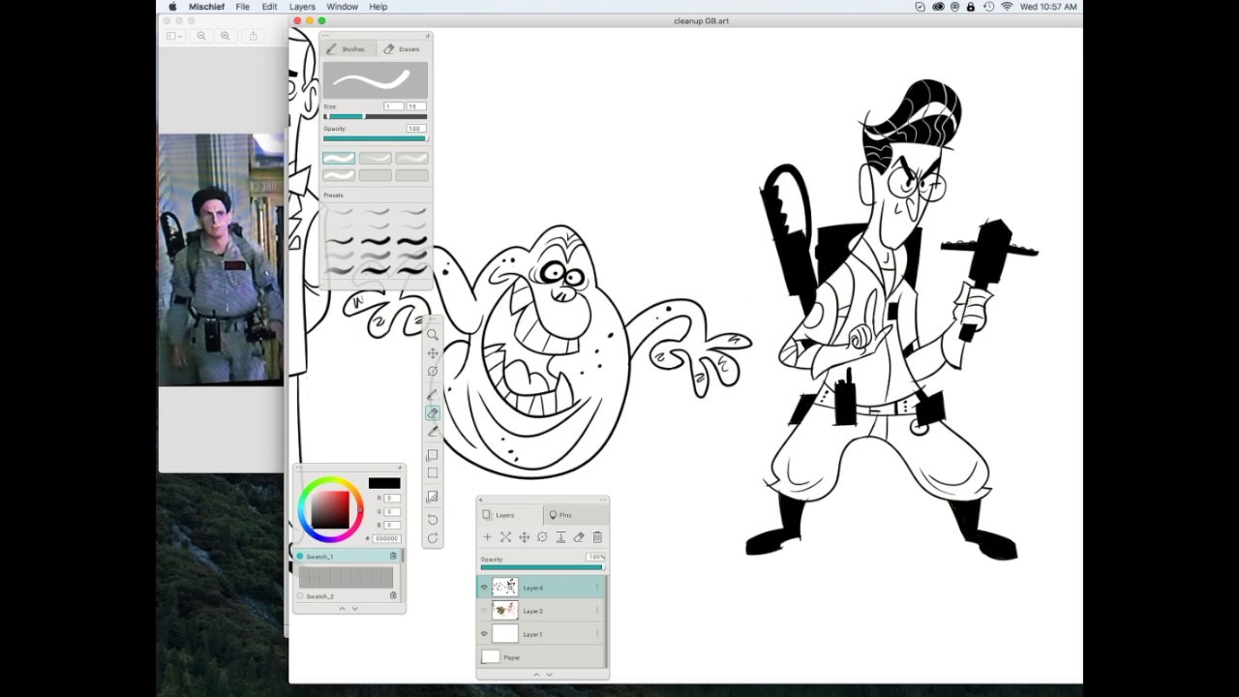1239x697 pixels.
Task: Toggle visibility eye of Layer 1
Action: (x=485, y=634)
